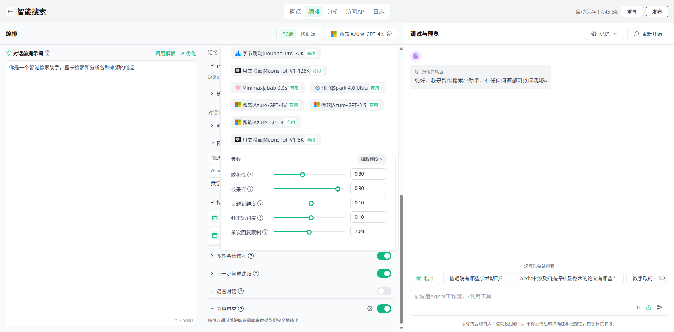Switch to the 分析 tab
Screen dimensions: 674x332
(333, 11)
